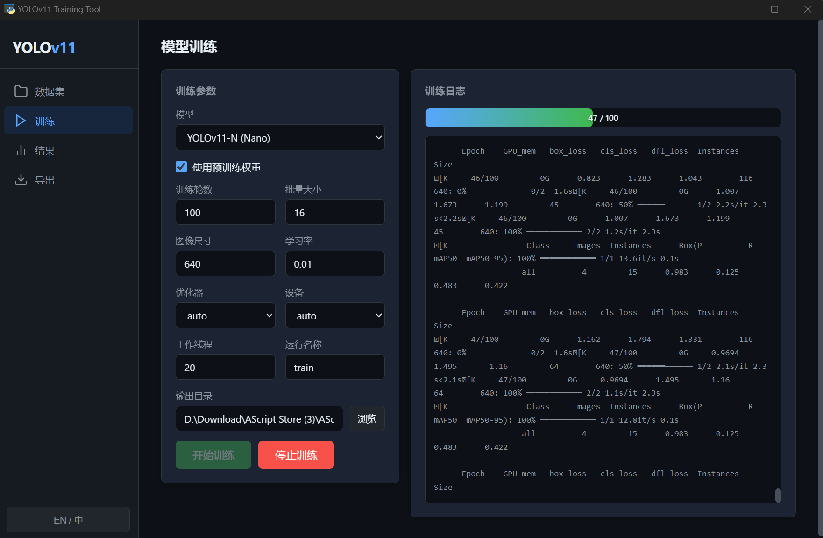Click the bar chart icon for 结果

(x=21, y=150)
